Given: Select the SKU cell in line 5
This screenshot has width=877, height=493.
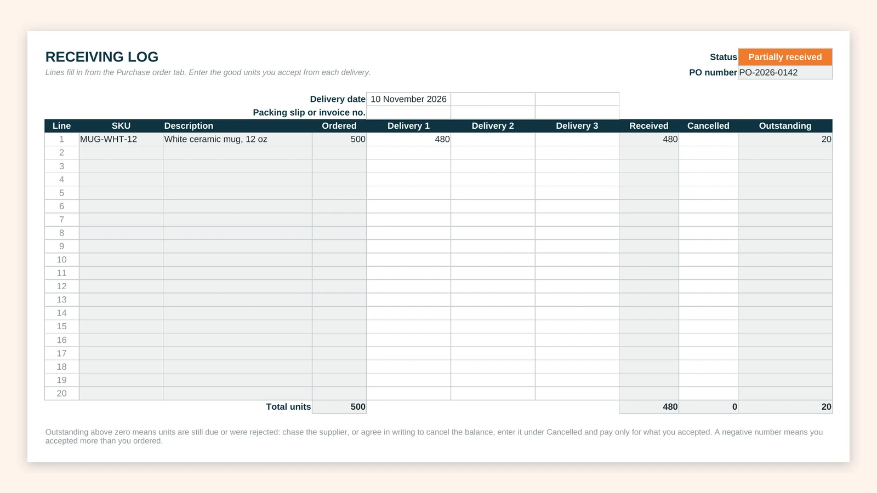Looking at the screenshot, I should 121,193.
